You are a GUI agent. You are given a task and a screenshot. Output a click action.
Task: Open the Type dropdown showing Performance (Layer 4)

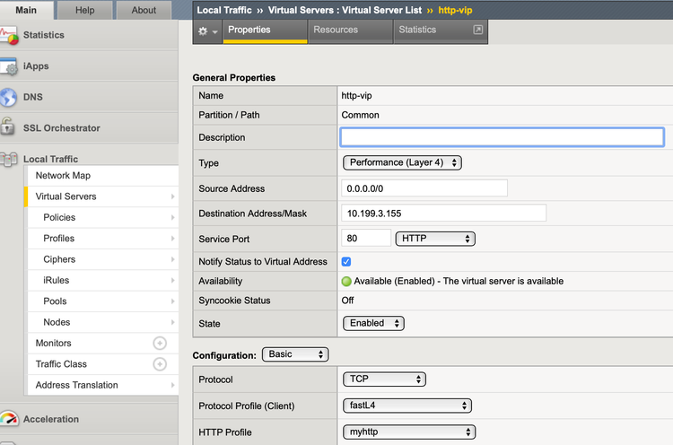tap(402, 163)
